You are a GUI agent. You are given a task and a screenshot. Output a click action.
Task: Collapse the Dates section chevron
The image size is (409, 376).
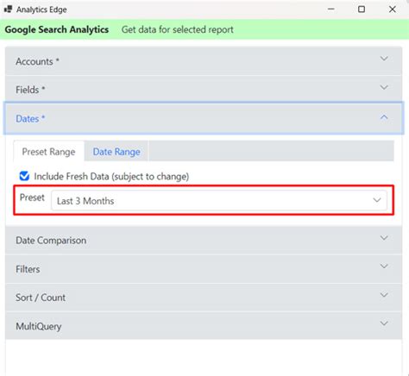click(384, 117)
